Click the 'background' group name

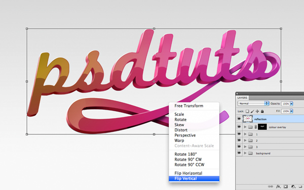click(x=263, y=154)
